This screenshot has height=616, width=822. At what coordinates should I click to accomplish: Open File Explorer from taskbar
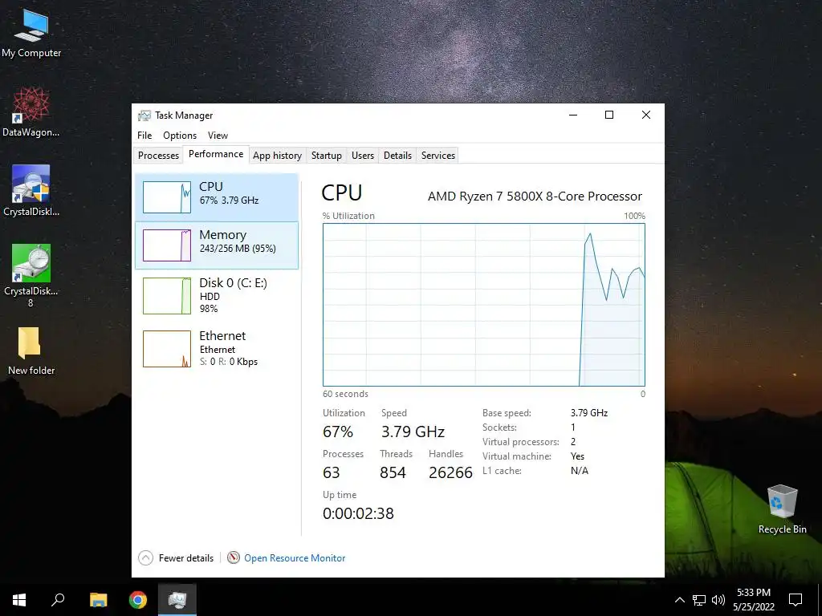pos(98,600)
